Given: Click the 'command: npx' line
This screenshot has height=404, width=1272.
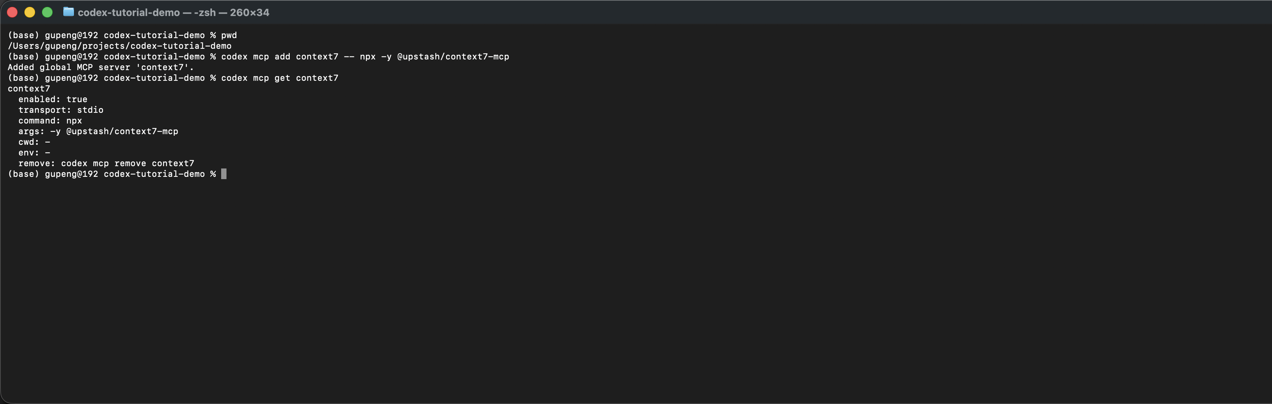Looking at the screenshot, I should tap(50, 121).
